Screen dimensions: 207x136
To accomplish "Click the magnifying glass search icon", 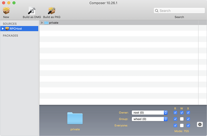I will [157, 11].
